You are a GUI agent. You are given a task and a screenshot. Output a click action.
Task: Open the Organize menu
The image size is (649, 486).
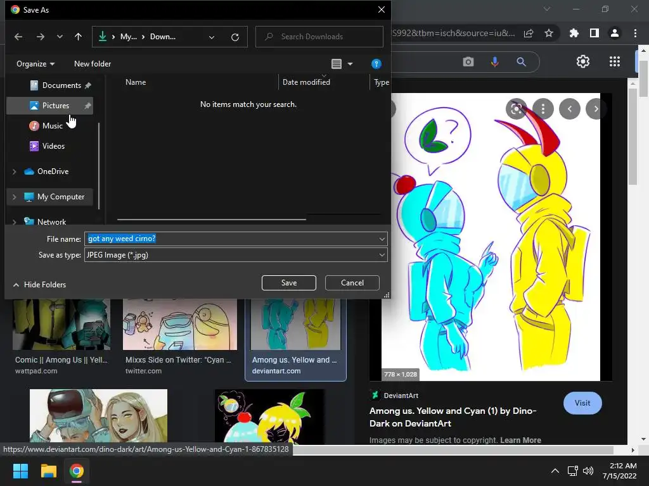click(35, 64)
